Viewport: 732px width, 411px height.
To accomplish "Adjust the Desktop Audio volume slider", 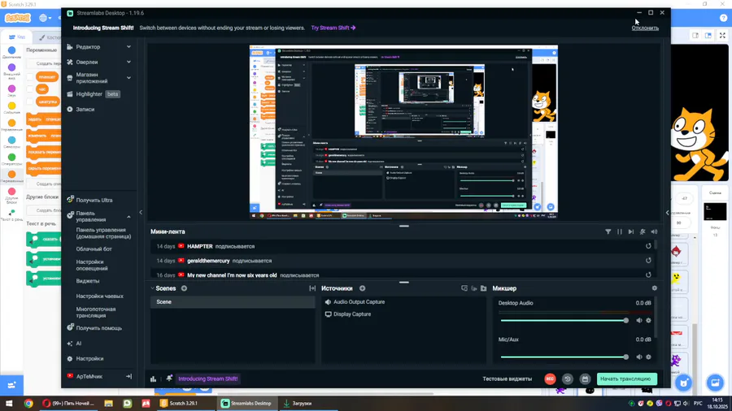I will point(565,321).
